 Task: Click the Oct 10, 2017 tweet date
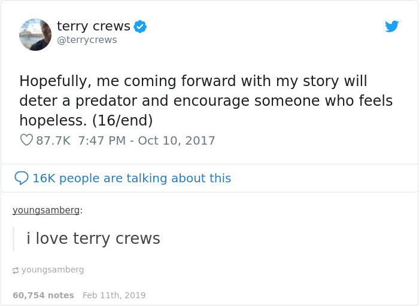pos(176,140)
